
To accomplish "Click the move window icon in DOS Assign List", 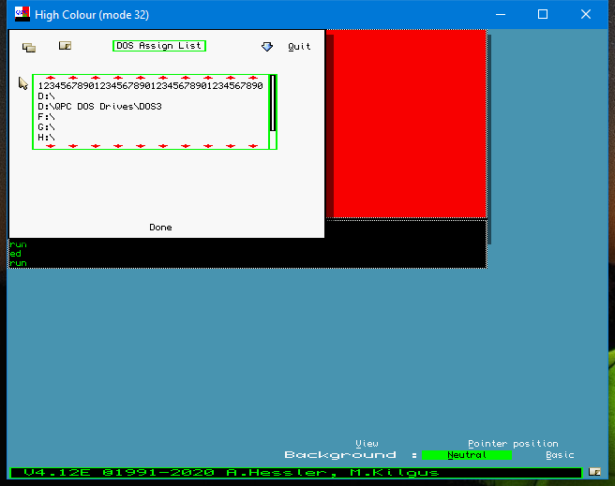I will [29, 48].
